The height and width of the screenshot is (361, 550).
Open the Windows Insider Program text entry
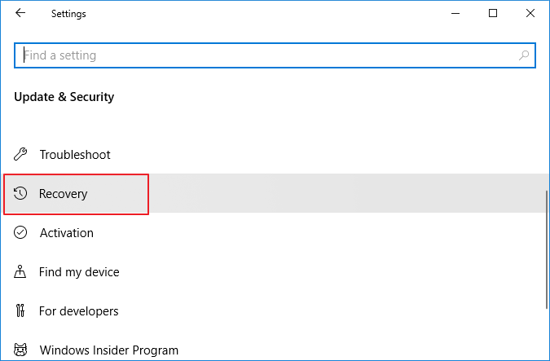(108, 350)
